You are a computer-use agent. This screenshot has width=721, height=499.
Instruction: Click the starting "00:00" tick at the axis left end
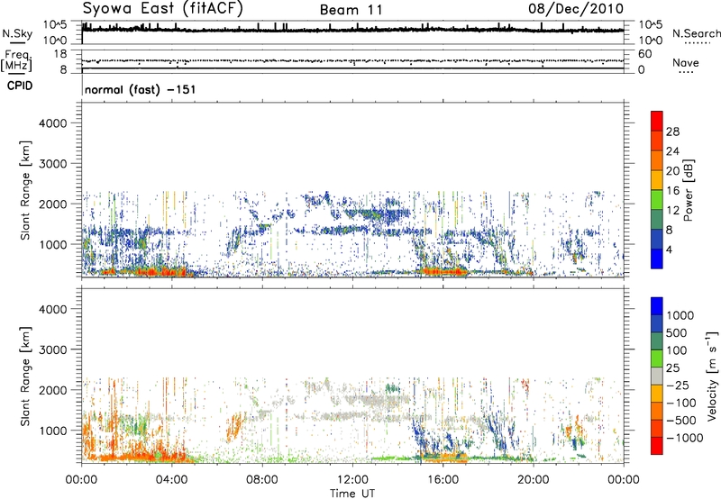(x=81, y=480)
